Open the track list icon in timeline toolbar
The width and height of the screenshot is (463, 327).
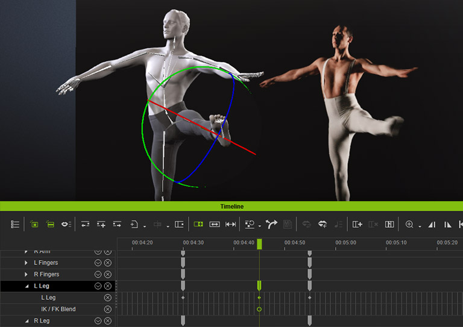pyautogui.click(x=15, y=224)
